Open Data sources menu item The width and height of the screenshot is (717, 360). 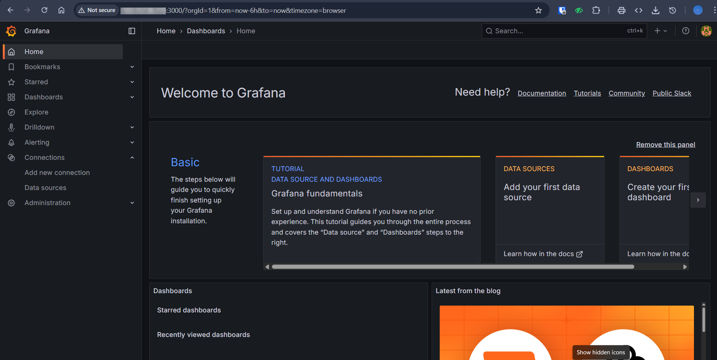tap(45, 188)
